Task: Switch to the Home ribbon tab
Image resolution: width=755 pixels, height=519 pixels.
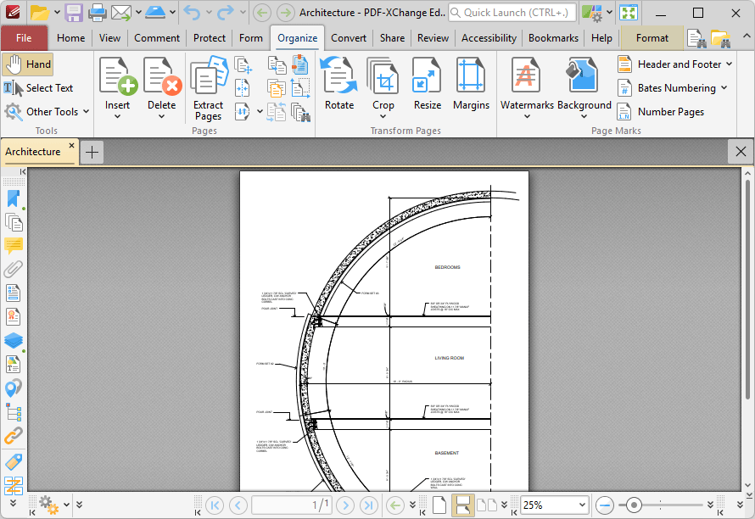Action: pos(70,38)
